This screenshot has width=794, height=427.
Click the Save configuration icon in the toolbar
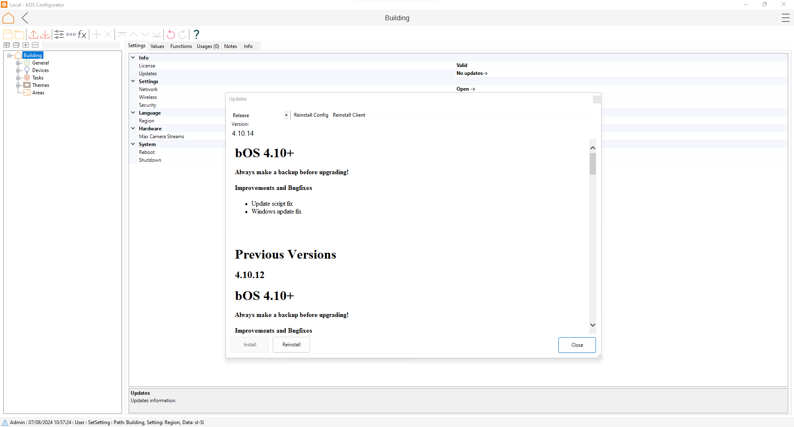[x=8, y=34]
